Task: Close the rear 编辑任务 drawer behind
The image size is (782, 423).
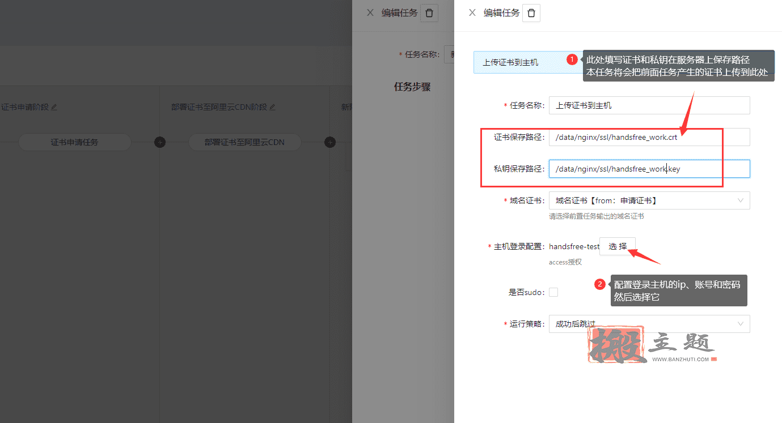Action: pos(370,12)
